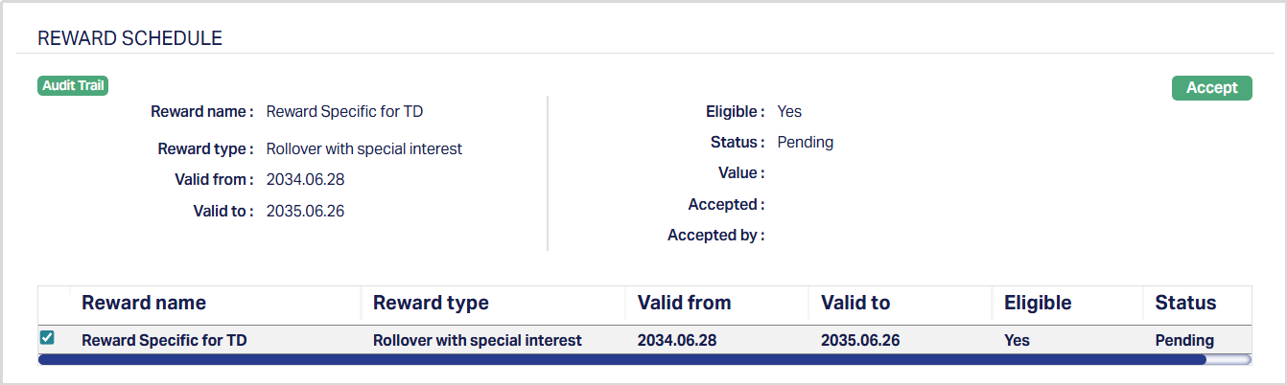The height and width of the screenshot is (385, 1287).
Task: Sort by Reward type column header
Action: (431, 303)
